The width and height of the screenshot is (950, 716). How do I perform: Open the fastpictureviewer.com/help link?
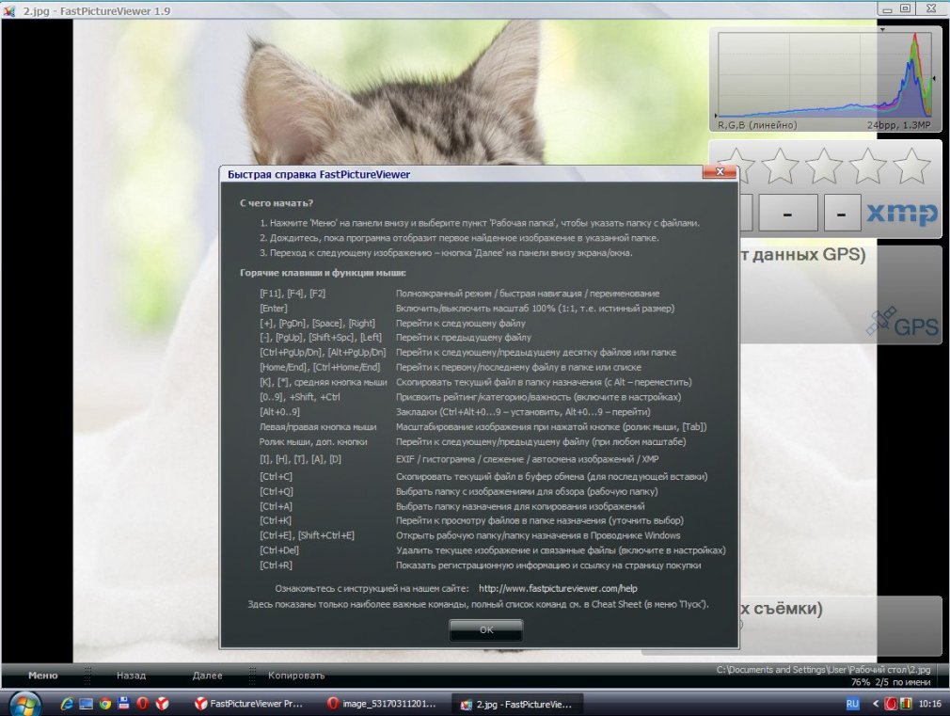tap(558, 588)
